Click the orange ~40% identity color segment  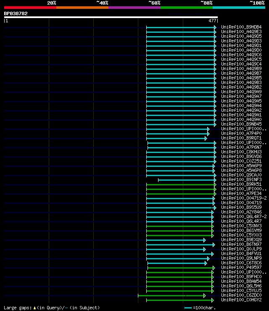[x=82, y=8]
